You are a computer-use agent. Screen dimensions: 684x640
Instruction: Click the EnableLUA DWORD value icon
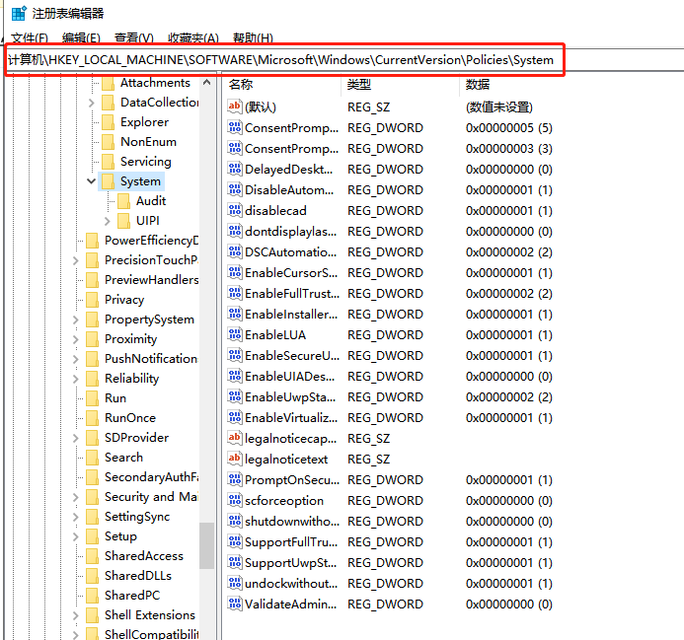235,334
